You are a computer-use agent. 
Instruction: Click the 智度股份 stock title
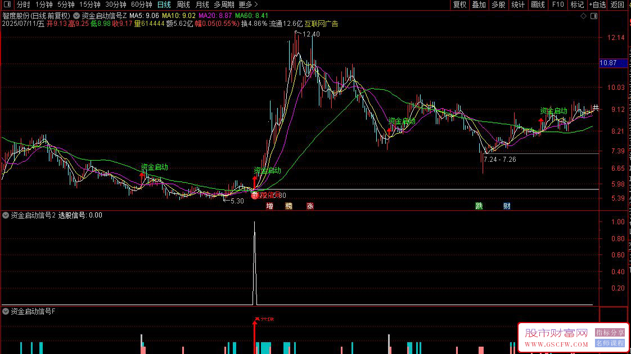click(16, 16)
